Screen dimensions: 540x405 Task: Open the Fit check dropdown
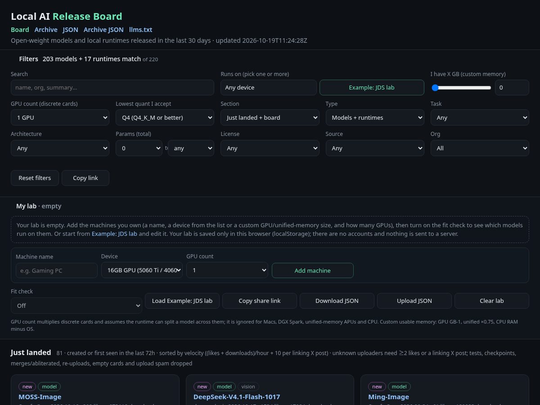pos(76,306)
